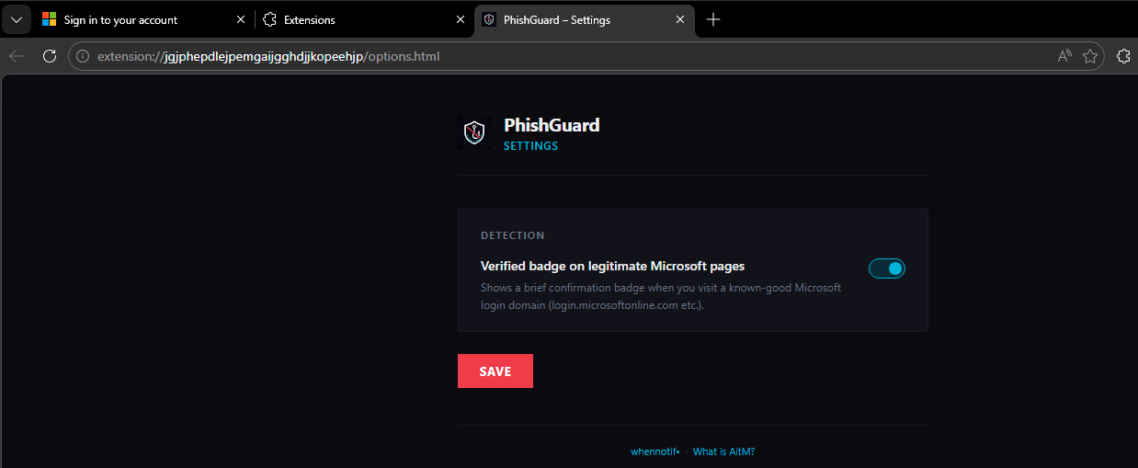Image resolution: width=1138 pixels, height=468 pixels.
Task: Reload the page with refresh icon
Action: [50, 56]
